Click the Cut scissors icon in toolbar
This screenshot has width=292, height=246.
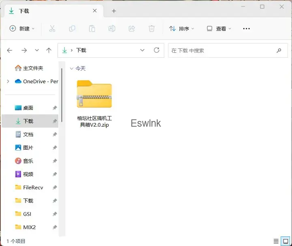click(x=52, y=28)
